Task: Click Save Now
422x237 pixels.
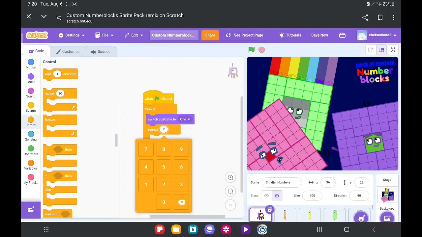Action: 319,35
